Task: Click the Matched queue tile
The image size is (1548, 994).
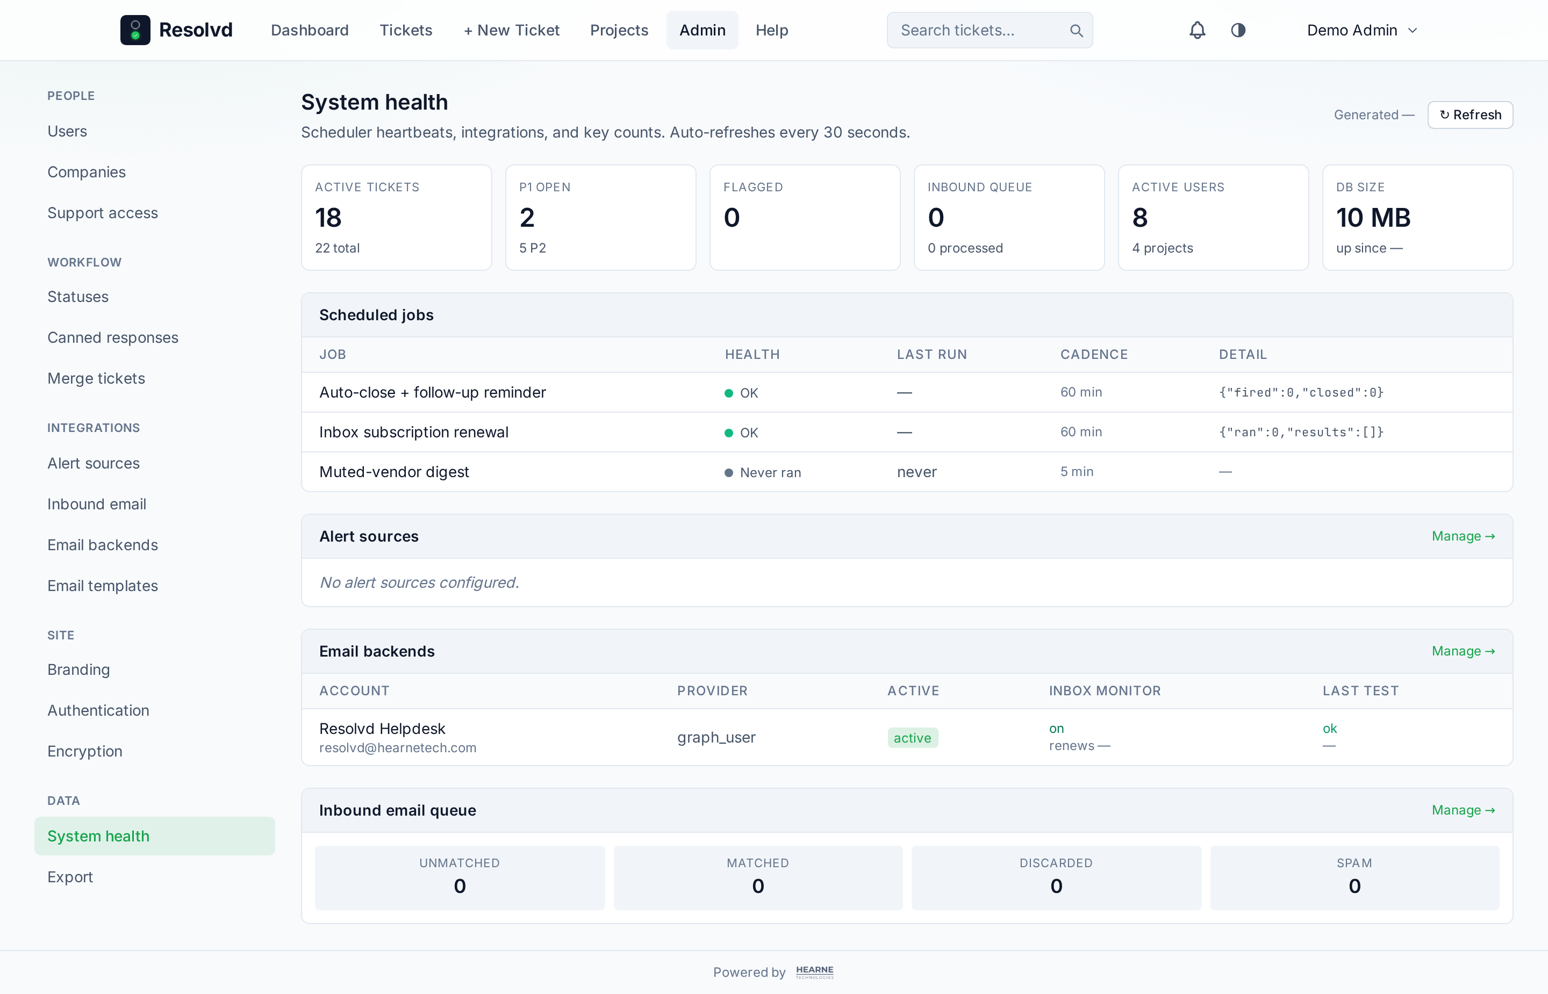Action: click(x=758, y=878)
